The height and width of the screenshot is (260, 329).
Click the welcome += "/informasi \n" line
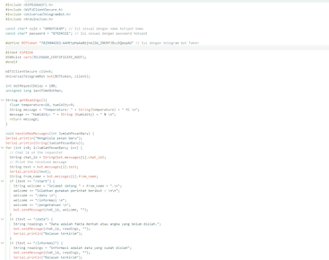click(x=40, y=200)
